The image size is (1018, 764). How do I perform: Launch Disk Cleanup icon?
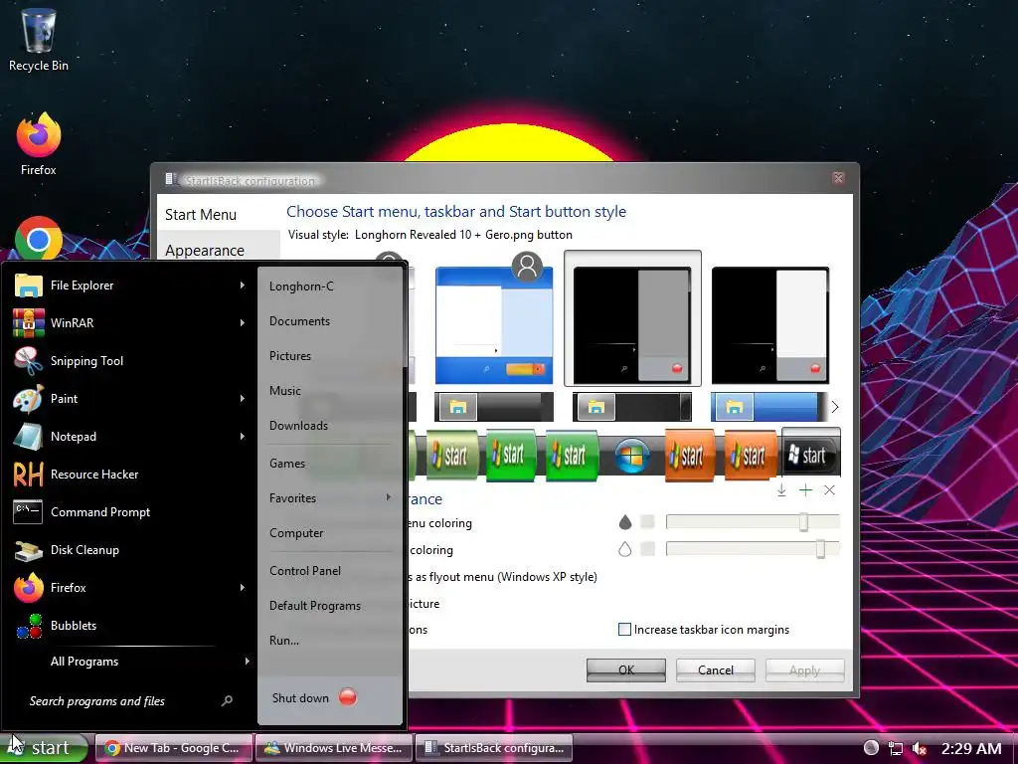coord(28,550)
